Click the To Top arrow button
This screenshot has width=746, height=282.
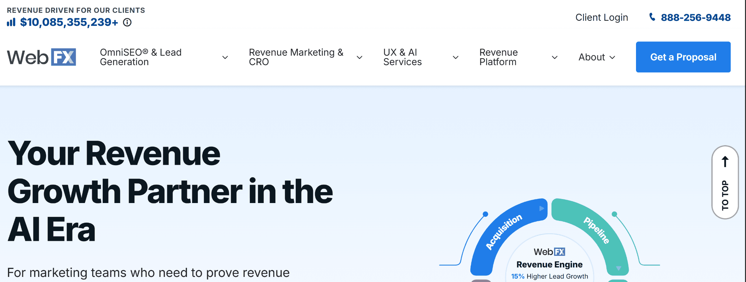tap(725, 182)
